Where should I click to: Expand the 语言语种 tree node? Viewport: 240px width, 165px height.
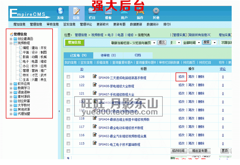click(11, 92)
